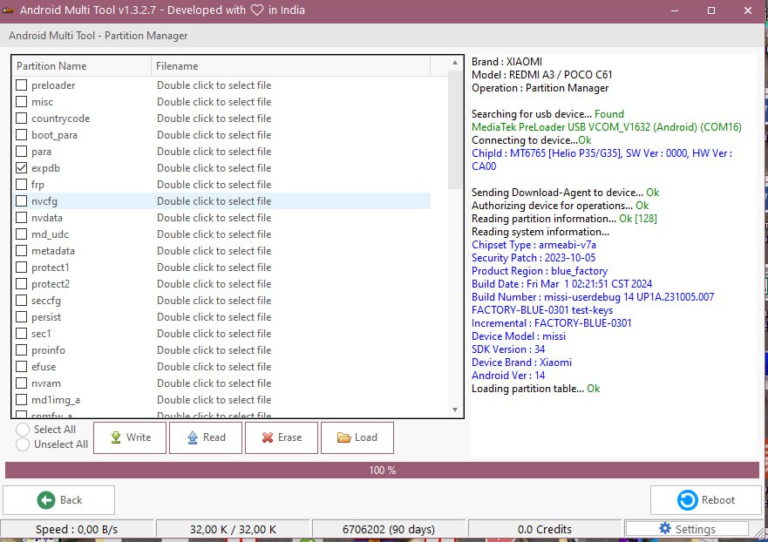The image size is (768, 542).
Task: Click the Erase button label
Action: click(x=289, y=437)
